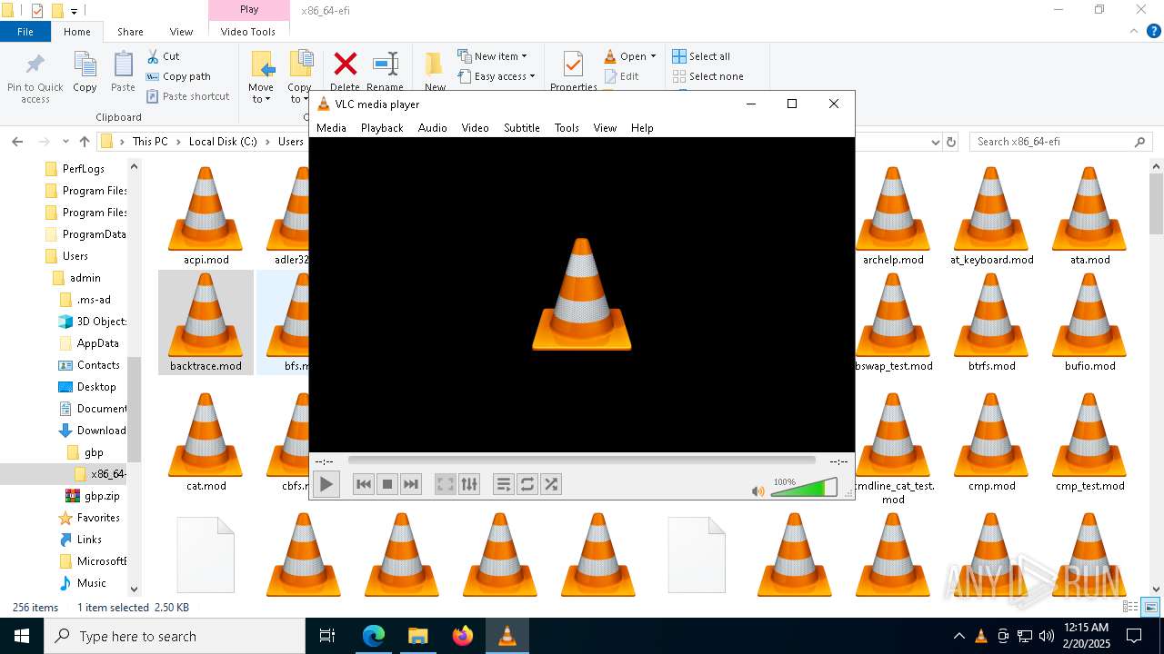
Task: Click the taskbar search box
Action: point(175,636)
